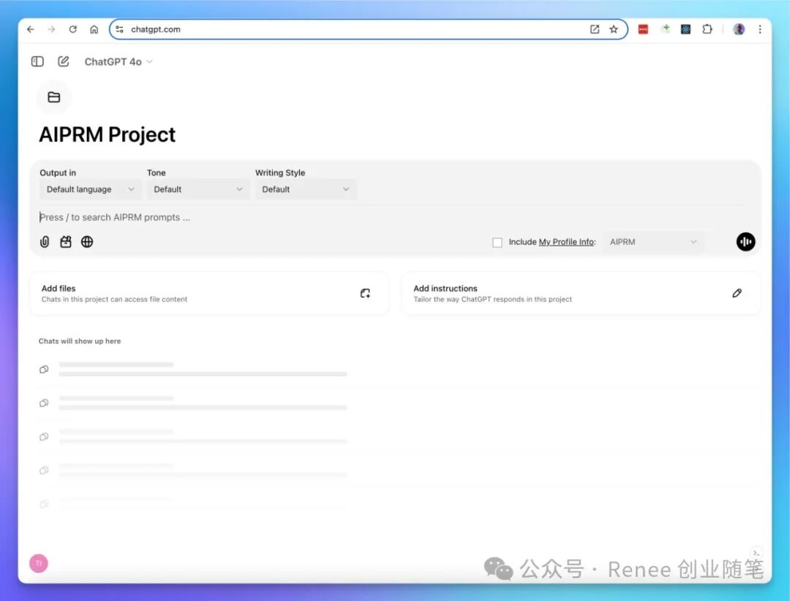Click the pencil icon in Add instructions
The width and height of the screenshot is (790, 601).
[x=737, y=293]
